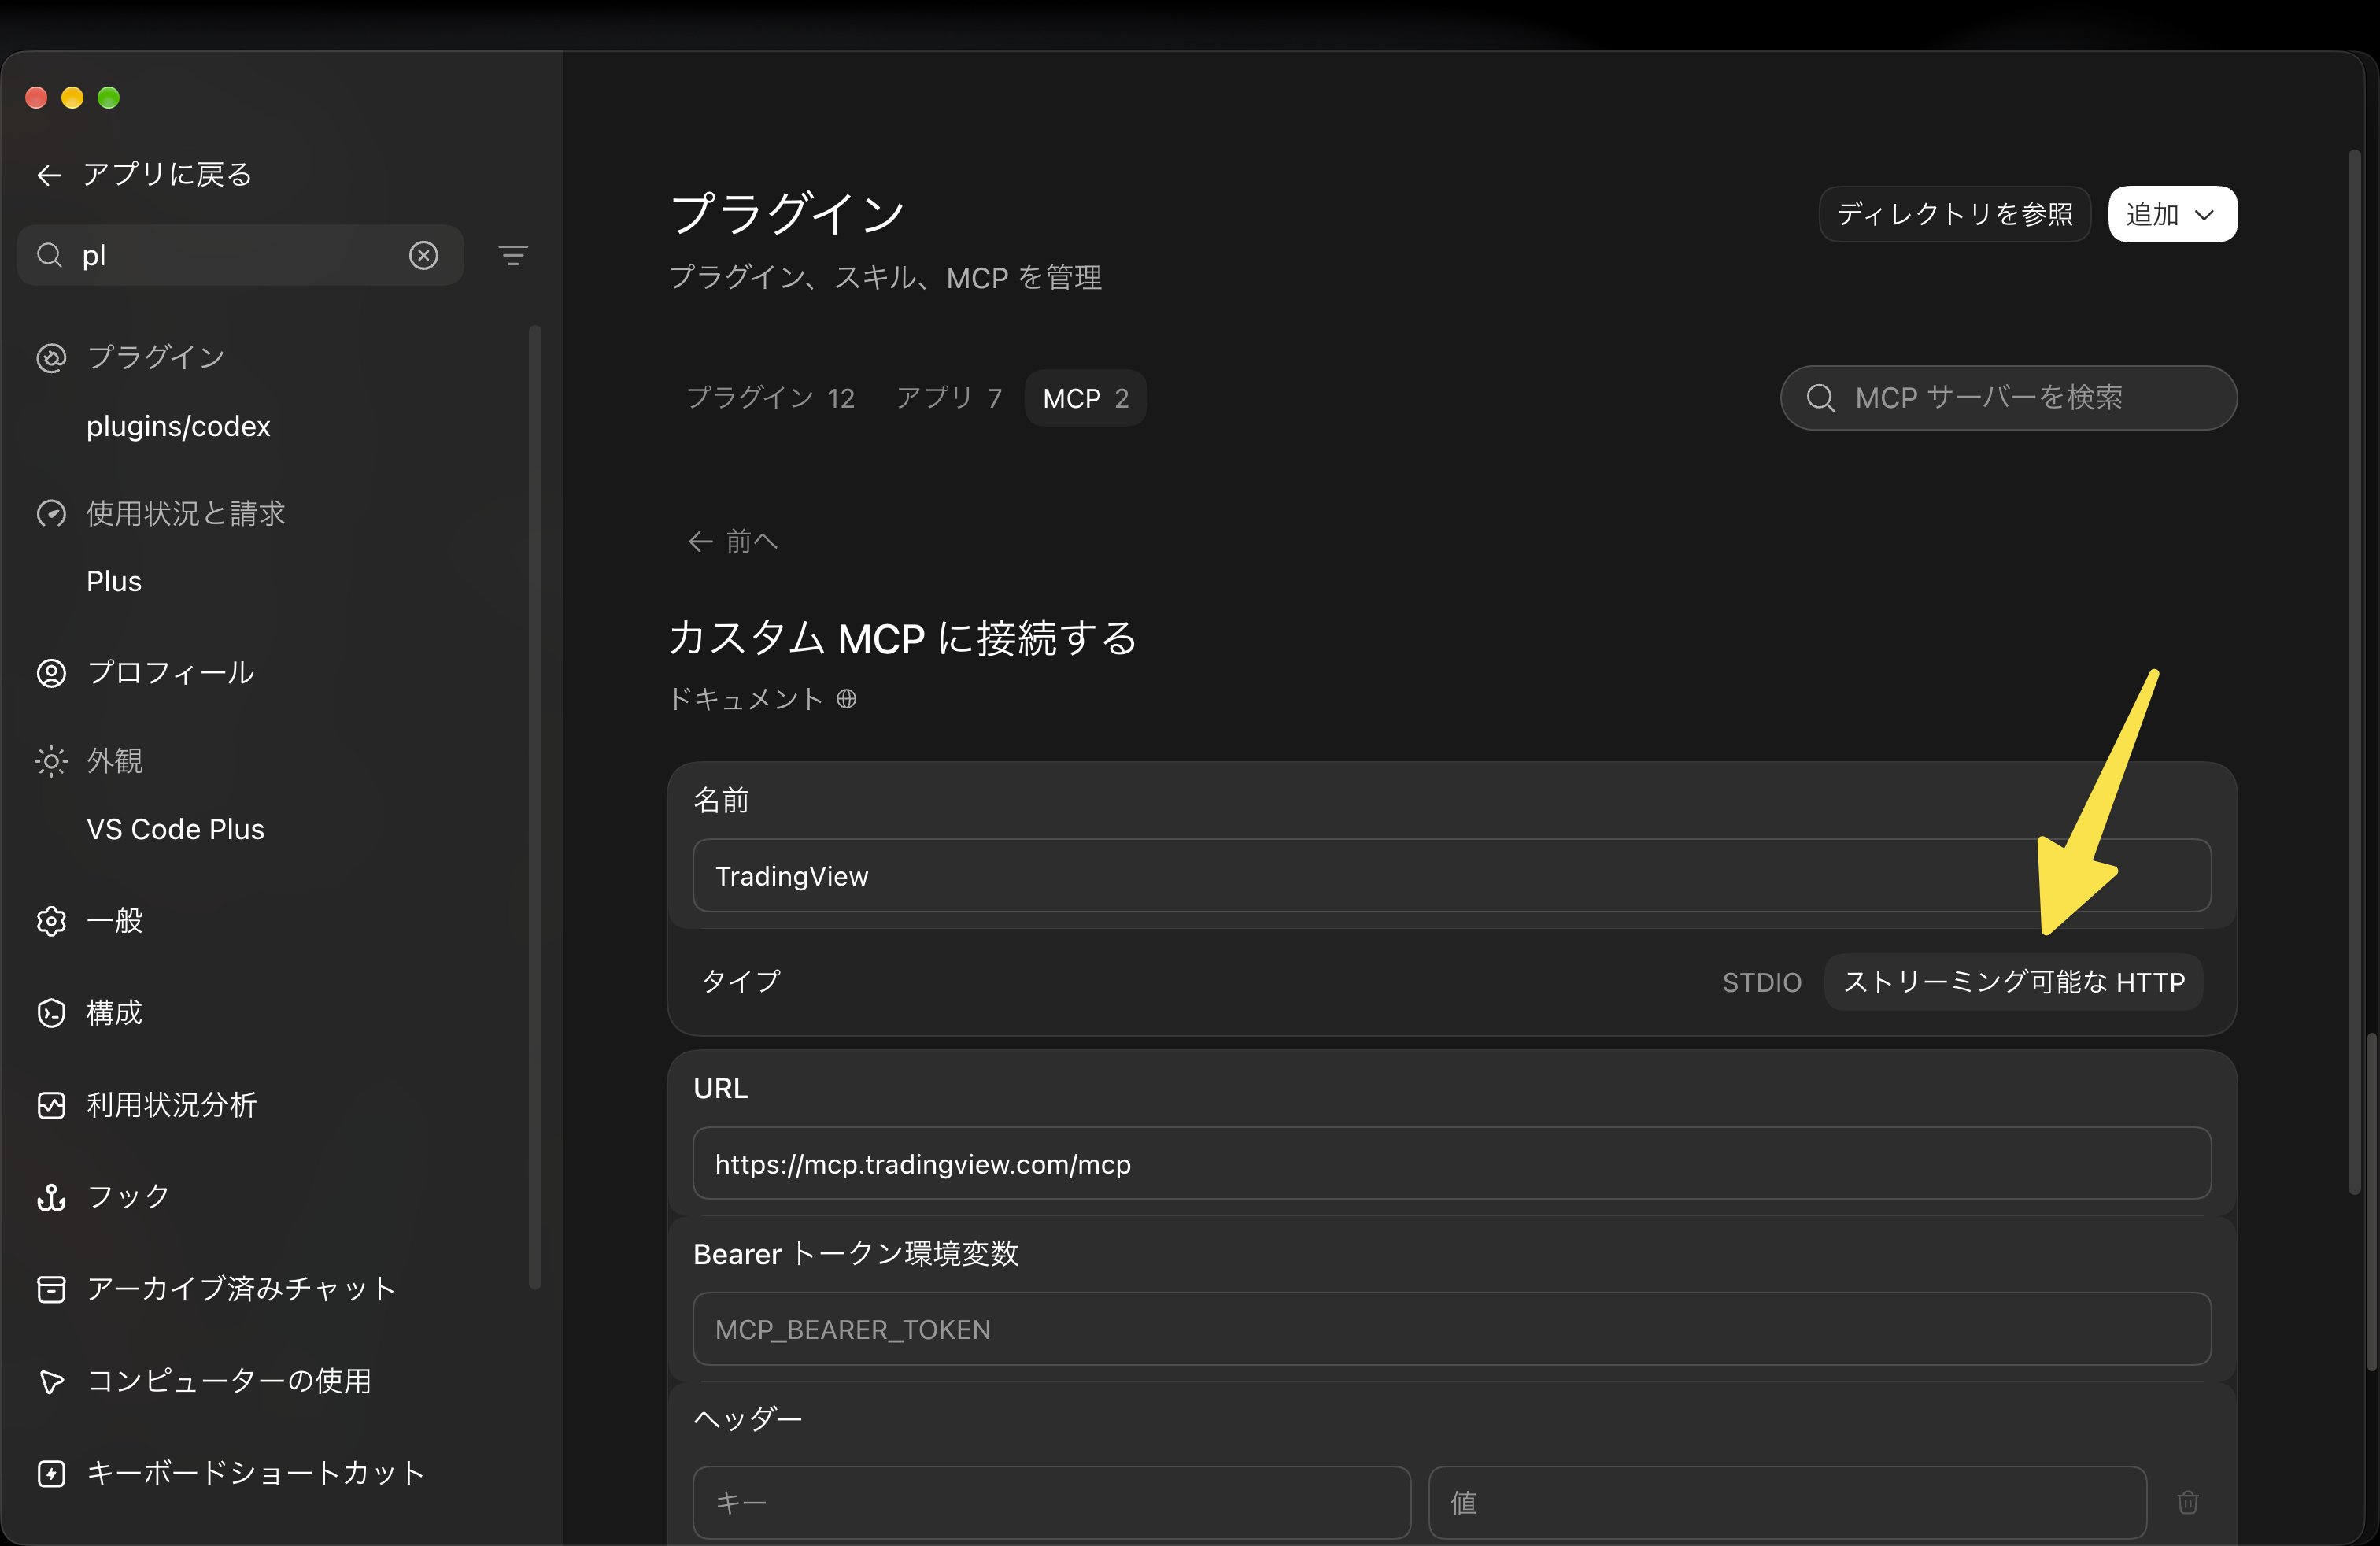Image resolution: width=2380 pixels, height=1546 pixels.
Task: Switch to プラグイン 12 tab
Action: (770, 398)
